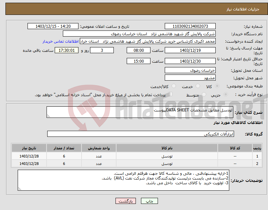This screenshot has width=268, height=210.
Task: Click the چاپ (print) button
Action: click(149, 201)
